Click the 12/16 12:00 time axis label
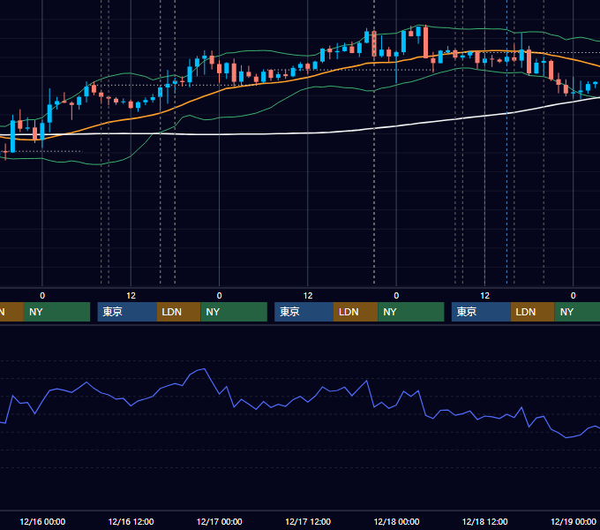Image resolution: width=600 pixels, height=530 pixels. click(x=131, y=521)
